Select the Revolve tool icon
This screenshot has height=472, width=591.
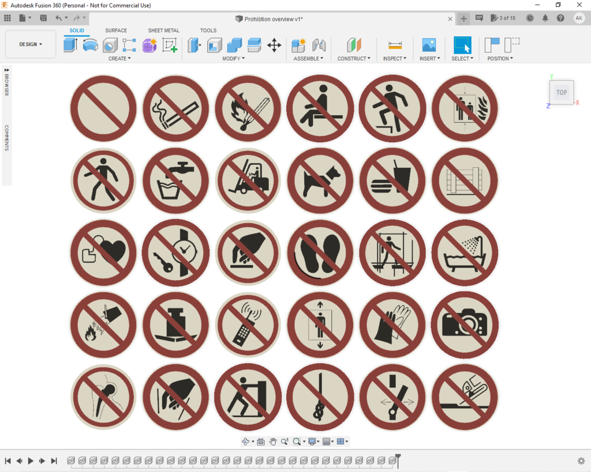point(91,45)
